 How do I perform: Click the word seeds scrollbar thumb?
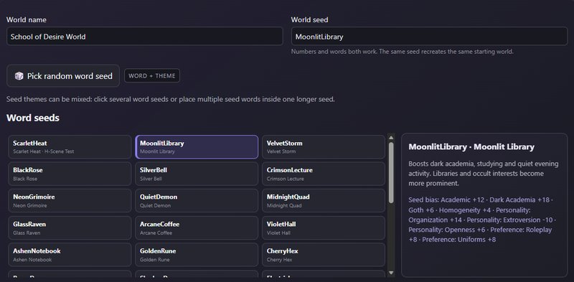pyautogui.click(x=391, y=172)
